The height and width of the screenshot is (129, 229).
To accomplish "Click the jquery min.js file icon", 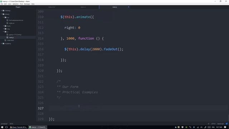I will coord(8,35).
